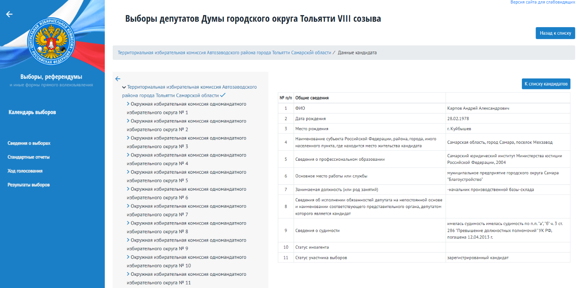Collapse the Территориальная избирательная комиссия tree node

(x=124, y=87)
